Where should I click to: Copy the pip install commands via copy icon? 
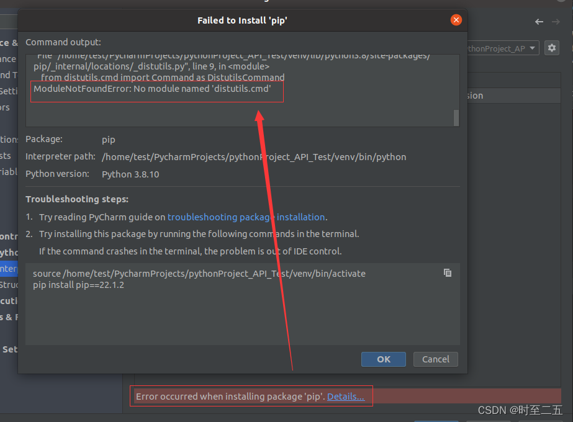tap(448, 272)
